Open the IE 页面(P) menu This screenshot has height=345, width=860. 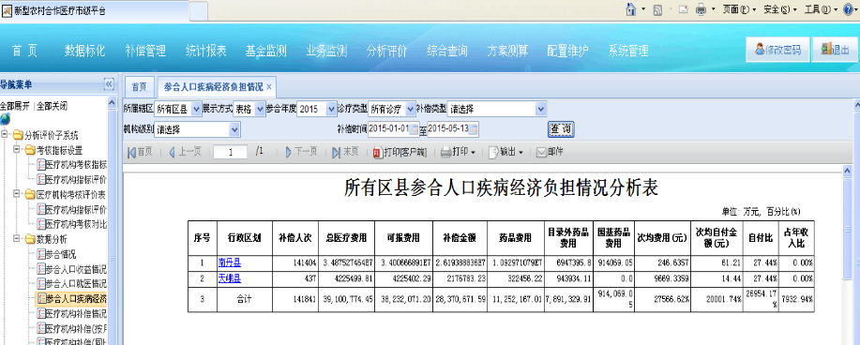tap(739, 9)
